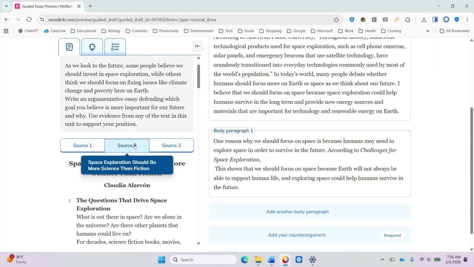
Task: Open Microsoft Word from taskbar
Action: point(271,260)
